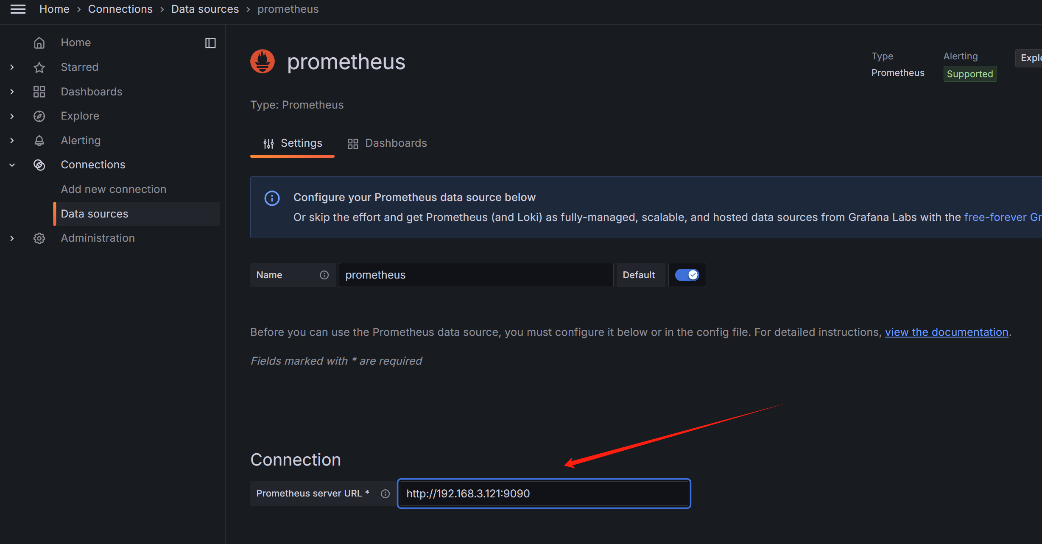
Task: Click Add new connection in sidebar
Action: pos(113,189)
